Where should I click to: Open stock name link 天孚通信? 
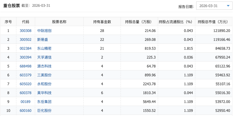44,57
